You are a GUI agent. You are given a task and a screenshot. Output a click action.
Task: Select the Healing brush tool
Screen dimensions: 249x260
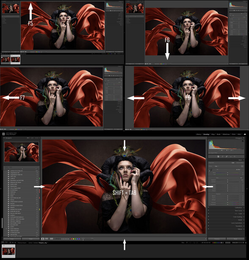coord(227,156)
